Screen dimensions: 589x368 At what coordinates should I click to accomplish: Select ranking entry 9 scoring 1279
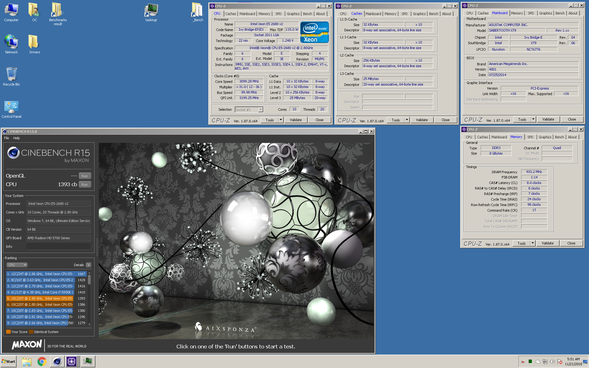46,323
